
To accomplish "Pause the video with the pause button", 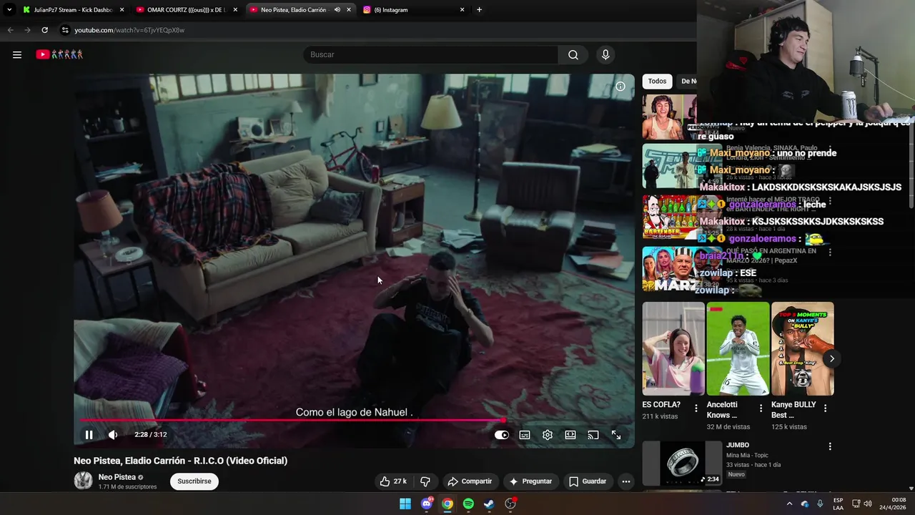I will click(x=89, y=435).
